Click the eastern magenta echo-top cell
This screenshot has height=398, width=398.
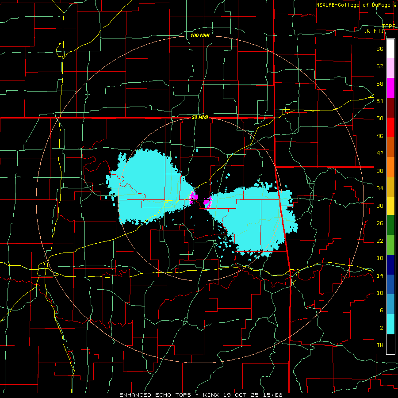[x=208, y=202]
